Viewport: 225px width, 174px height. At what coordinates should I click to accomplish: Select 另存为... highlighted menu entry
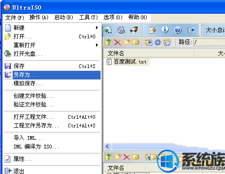[52, 75]
